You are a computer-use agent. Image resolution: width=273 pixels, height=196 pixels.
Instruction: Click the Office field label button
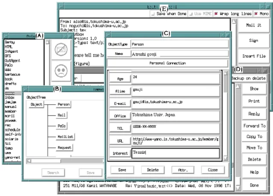(120, 116)
